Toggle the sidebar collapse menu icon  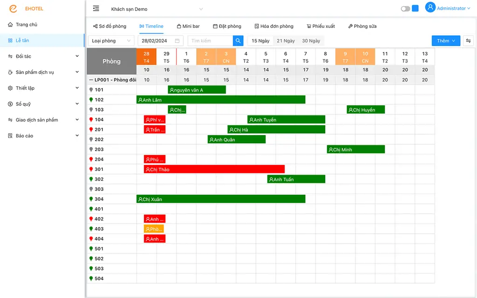click(96, 8)
